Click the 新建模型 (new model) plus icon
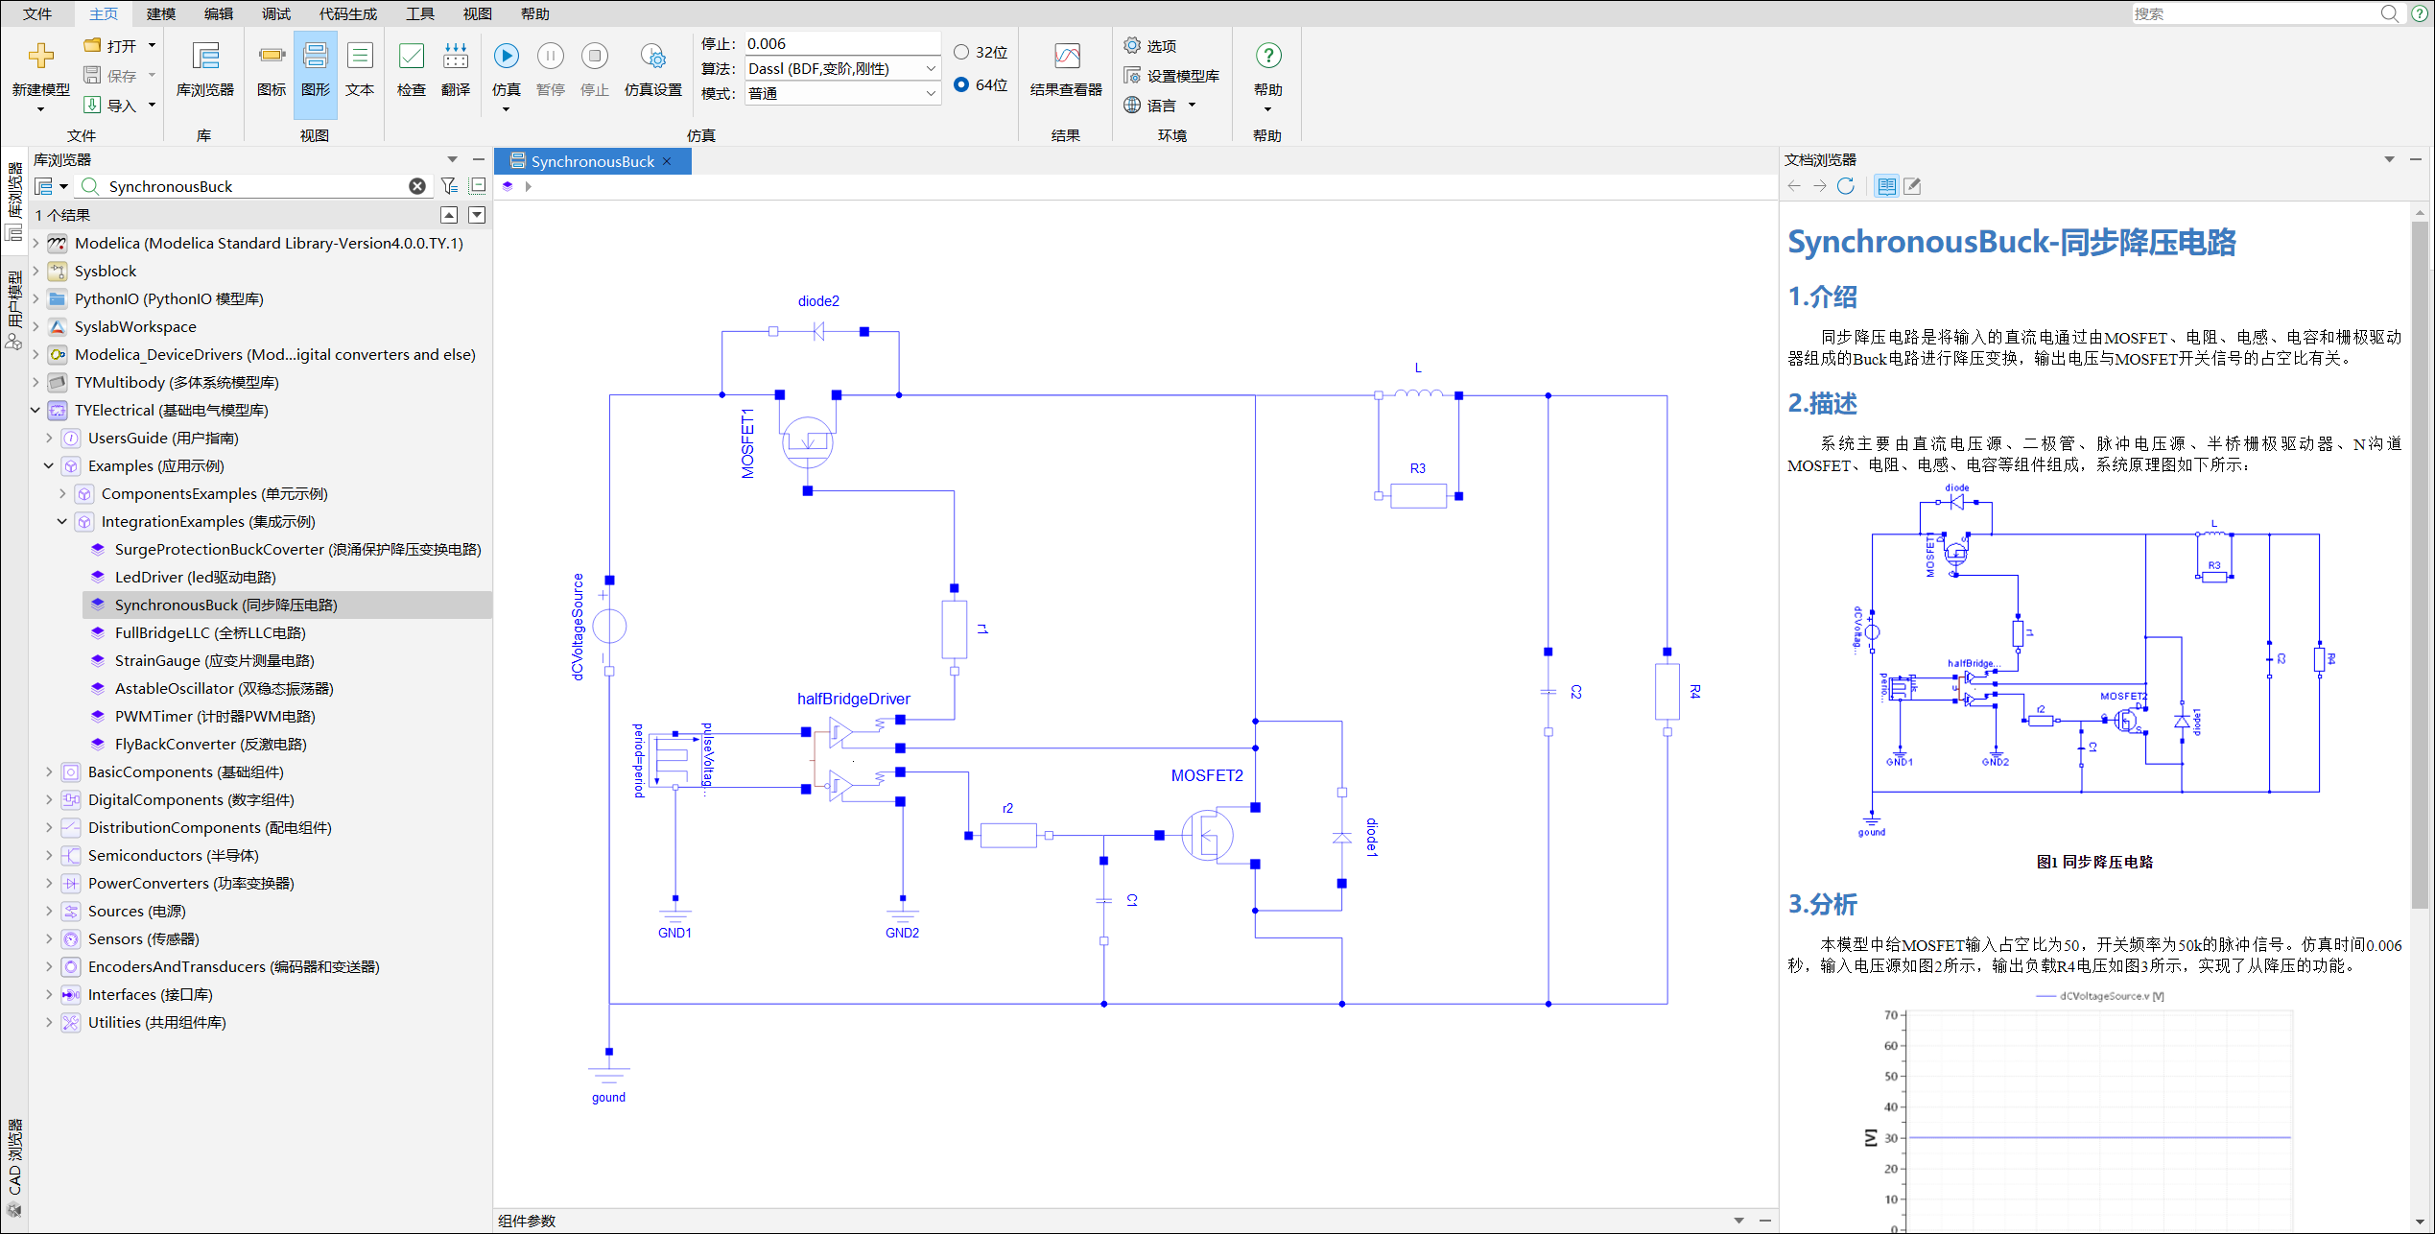2435x1234 pixels. (x=40, y=57)
